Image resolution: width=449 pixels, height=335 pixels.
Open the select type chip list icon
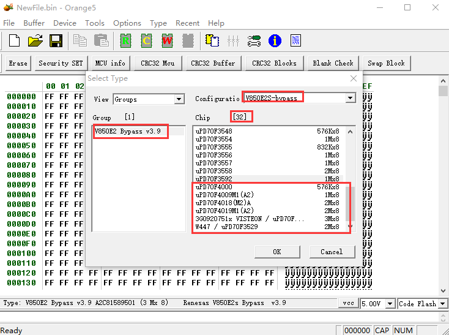(212, 40)
